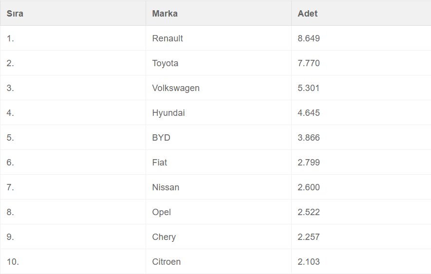431x274 pixels.
Task: Click the 7.770 quantity value
Action: tap(309, 63)
